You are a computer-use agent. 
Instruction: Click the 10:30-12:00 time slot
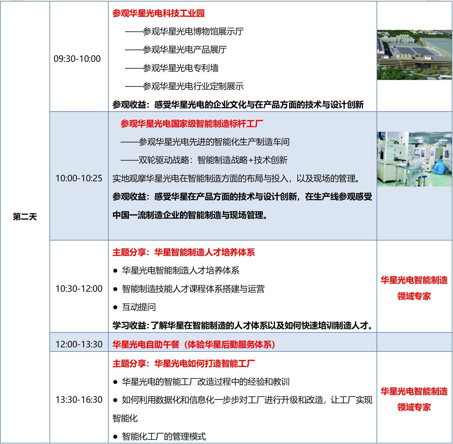coord(79,288)
